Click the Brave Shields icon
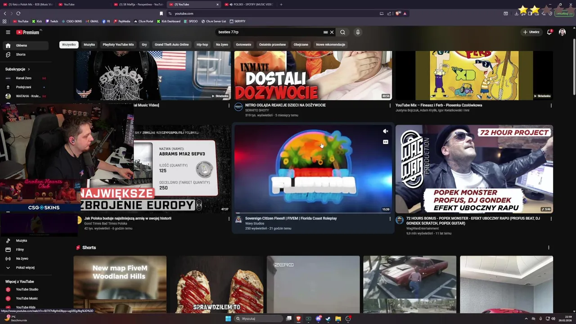This screenshot has width=576, height=324. (398, 13)
